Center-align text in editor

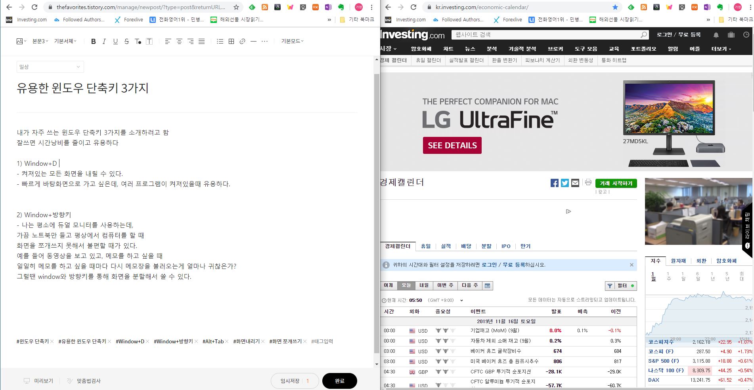[x=179, y=41]
